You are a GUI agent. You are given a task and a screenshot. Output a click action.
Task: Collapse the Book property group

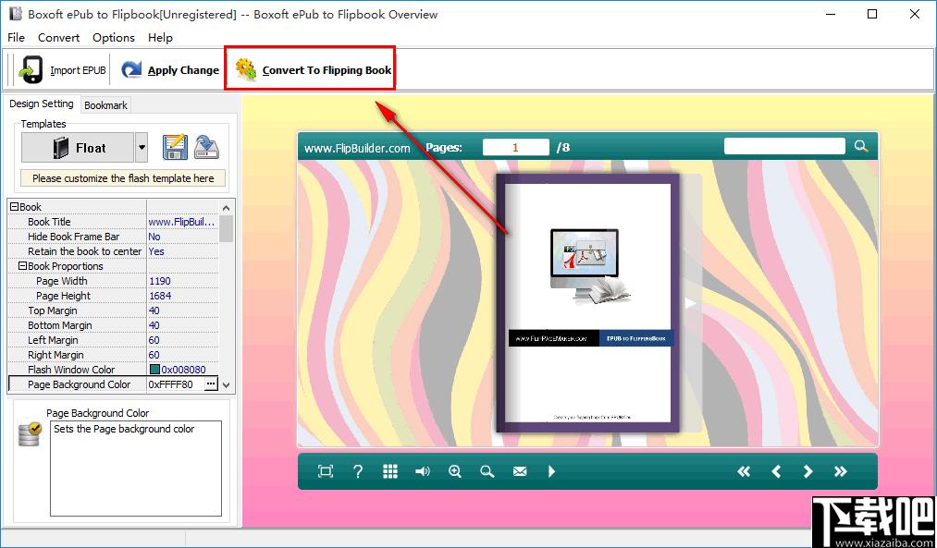click(x=15, y=207)
